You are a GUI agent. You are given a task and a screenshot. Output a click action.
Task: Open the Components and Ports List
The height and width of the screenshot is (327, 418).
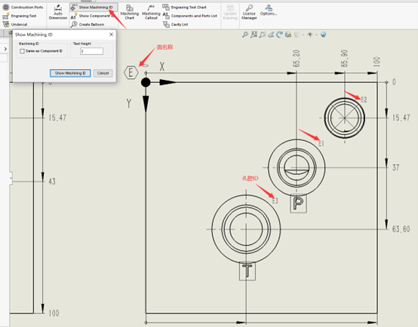[190, 16]
